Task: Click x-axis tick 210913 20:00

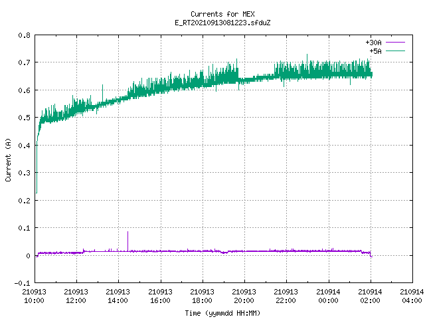Action: [x=244, y=296]
